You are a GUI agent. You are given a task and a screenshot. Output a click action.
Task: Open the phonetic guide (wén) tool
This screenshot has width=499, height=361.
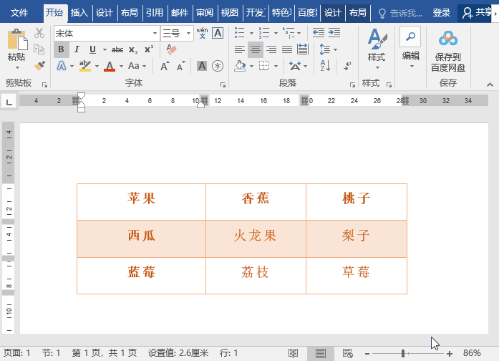click(203, 33)
